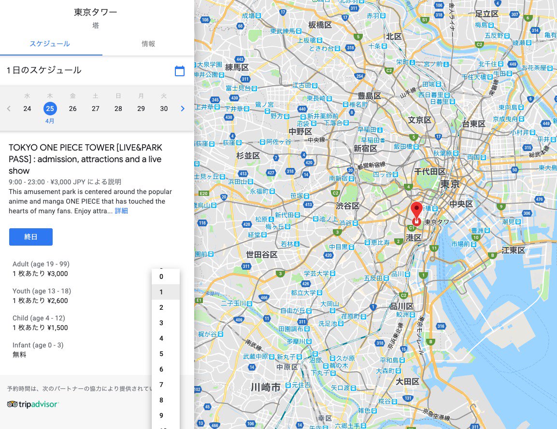557x429 pixels.
Task: Select Sunday 28 in date strip
Action: [x=118, y=109]
